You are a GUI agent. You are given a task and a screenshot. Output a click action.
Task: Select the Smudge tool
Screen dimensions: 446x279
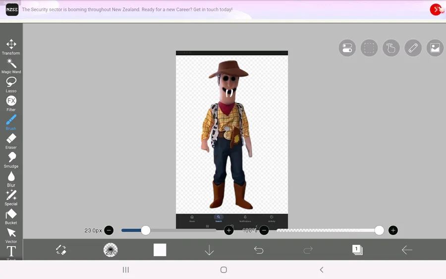pos(11,160)
